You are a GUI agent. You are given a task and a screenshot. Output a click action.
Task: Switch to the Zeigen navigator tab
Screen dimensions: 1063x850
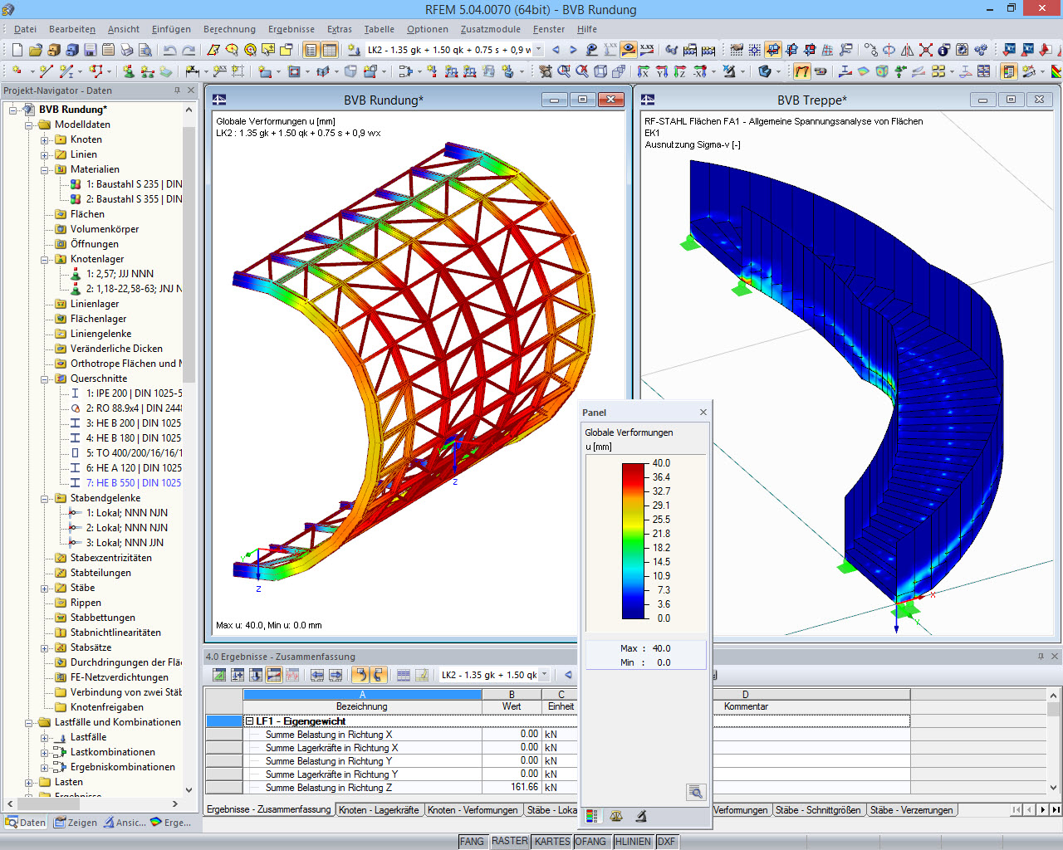coord(75,822)
